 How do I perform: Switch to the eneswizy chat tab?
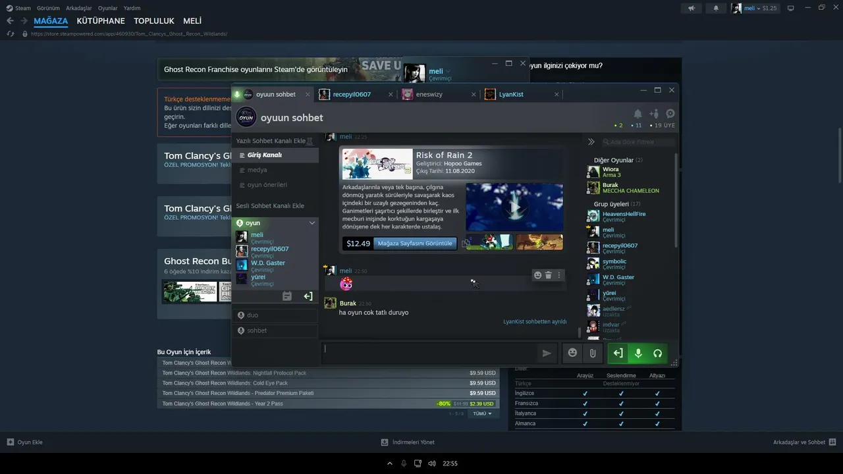coord(429,94)
